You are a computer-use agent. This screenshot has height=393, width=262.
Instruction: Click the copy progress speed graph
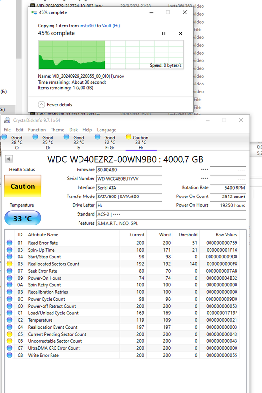pyautogui.click(x=111, y=55)
